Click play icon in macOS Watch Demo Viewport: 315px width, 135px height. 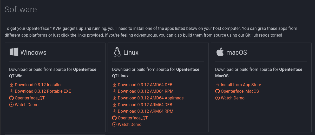[218, 98]
